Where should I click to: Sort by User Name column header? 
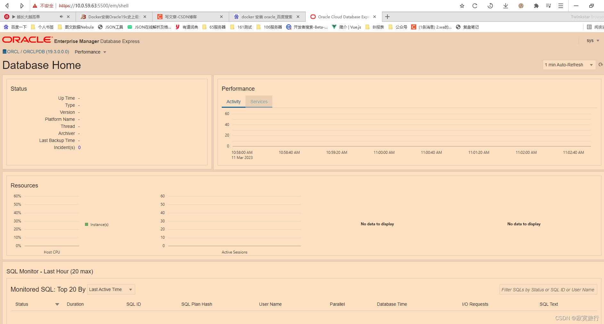tap(270, 304)
